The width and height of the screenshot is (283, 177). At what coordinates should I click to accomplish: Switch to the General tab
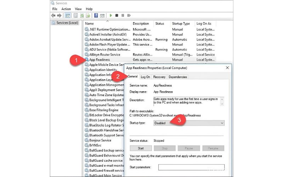[133, 76]
